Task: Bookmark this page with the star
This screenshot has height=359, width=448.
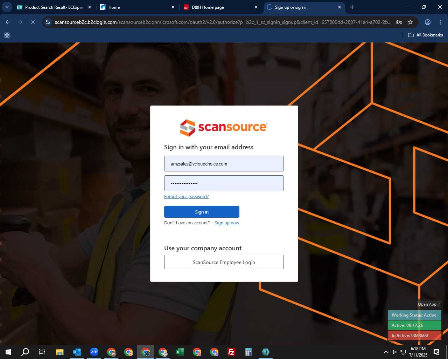Action: click(410, 22)
